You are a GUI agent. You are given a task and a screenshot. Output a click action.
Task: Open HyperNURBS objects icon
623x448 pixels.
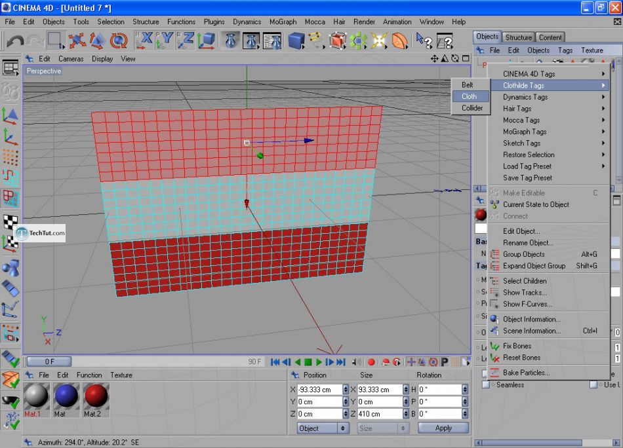click(337, 41)
